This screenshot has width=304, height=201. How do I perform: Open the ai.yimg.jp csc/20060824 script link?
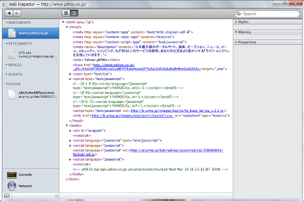click(x=177, y=151)
